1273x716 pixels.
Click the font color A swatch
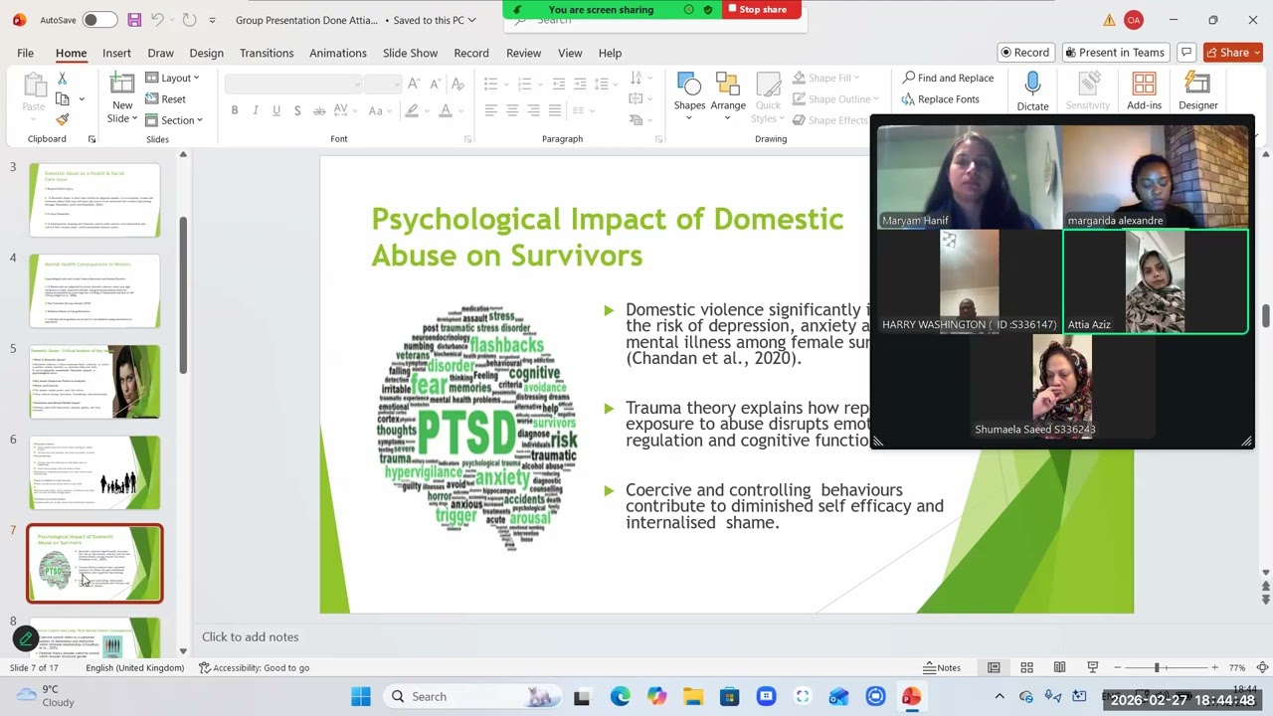pyautogui.click(x=446, y=110)
